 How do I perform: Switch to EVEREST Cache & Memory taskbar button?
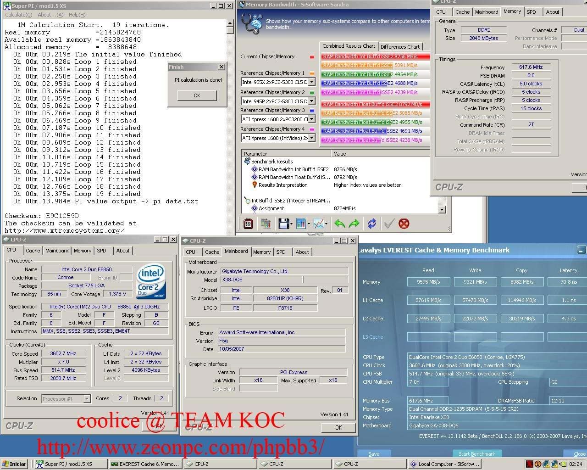(145, 464)
